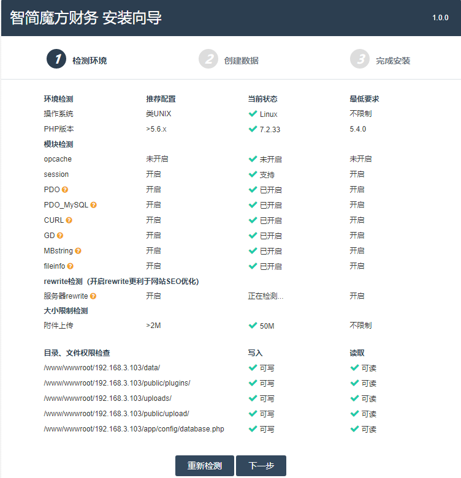The image size is (461, 478).
Task: Click the writable check in data/ row
Action: 253,368
